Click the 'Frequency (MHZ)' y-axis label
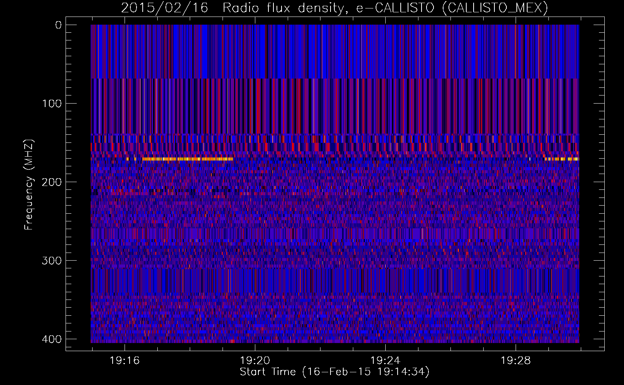This screenshot has height=385, width=624. (x=29, y=184)
